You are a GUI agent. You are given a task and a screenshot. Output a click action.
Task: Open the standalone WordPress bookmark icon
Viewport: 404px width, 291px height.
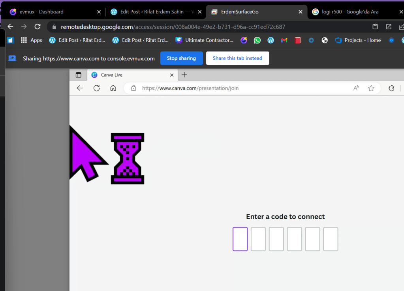[271, 40]
